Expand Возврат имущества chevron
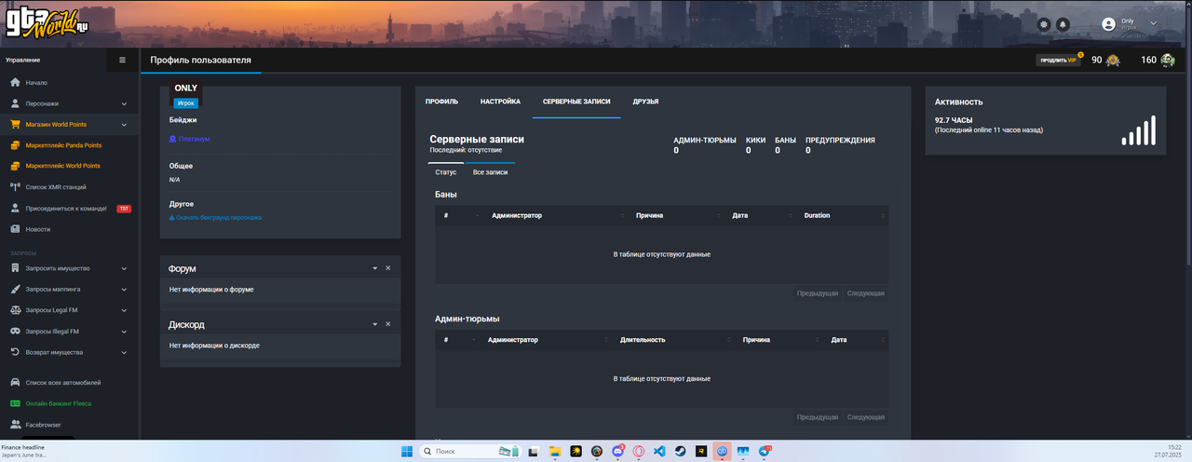The width and height of the screenshot is (1192, 462). point(124,352)
